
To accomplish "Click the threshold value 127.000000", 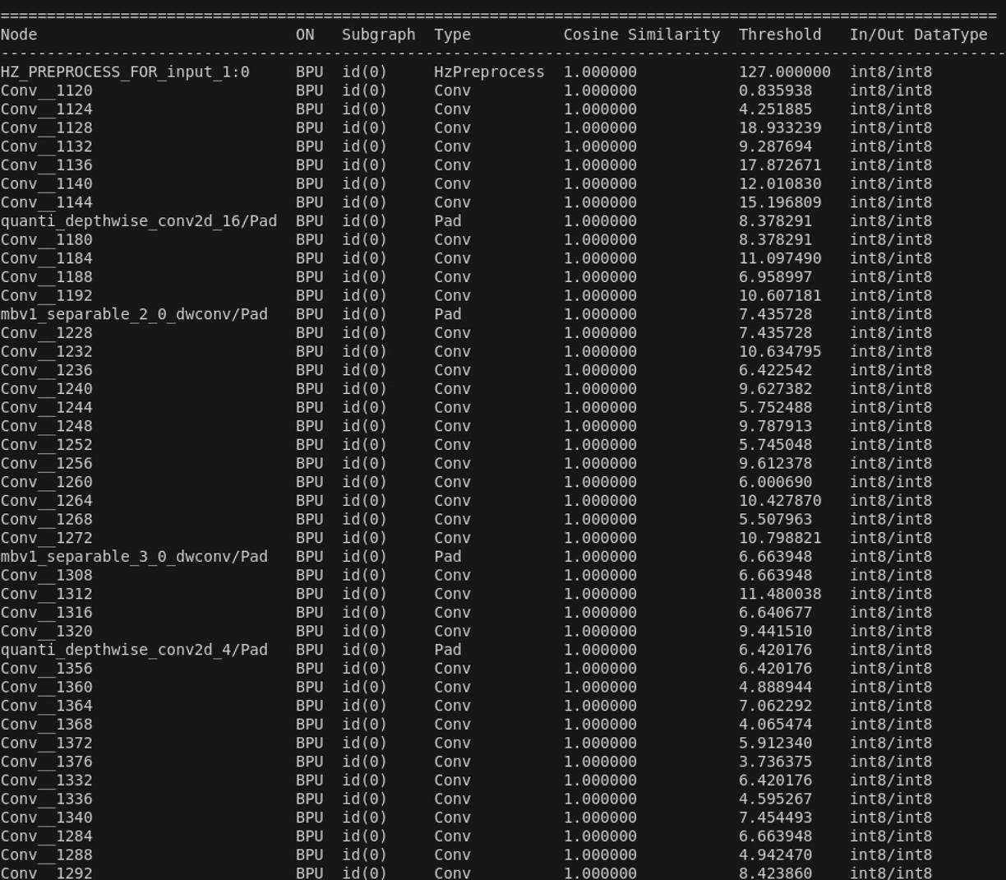I will (784, 72).
